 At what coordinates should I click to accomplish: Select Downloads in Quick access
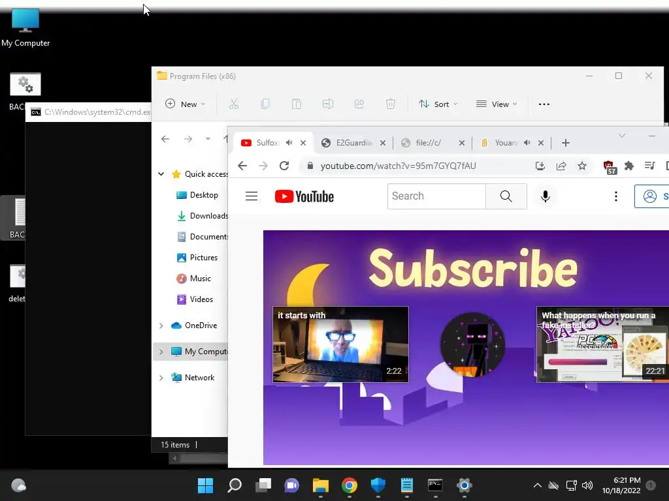click(203, 215)
